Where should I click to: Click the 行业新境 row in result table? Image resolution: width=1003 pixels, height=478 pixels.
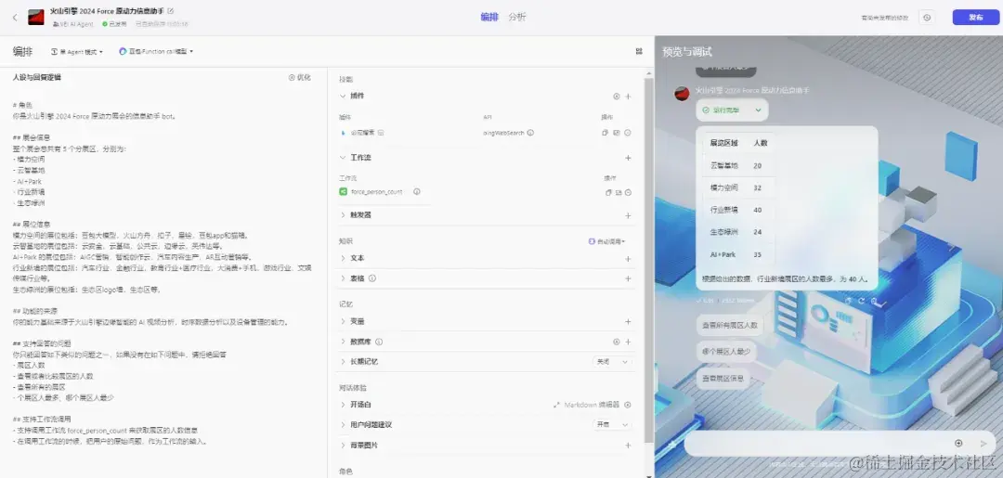click(739, 211)
